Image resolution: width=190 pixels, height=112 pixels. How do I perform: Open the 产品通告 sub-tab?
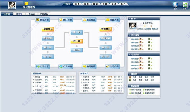point(44,14)
